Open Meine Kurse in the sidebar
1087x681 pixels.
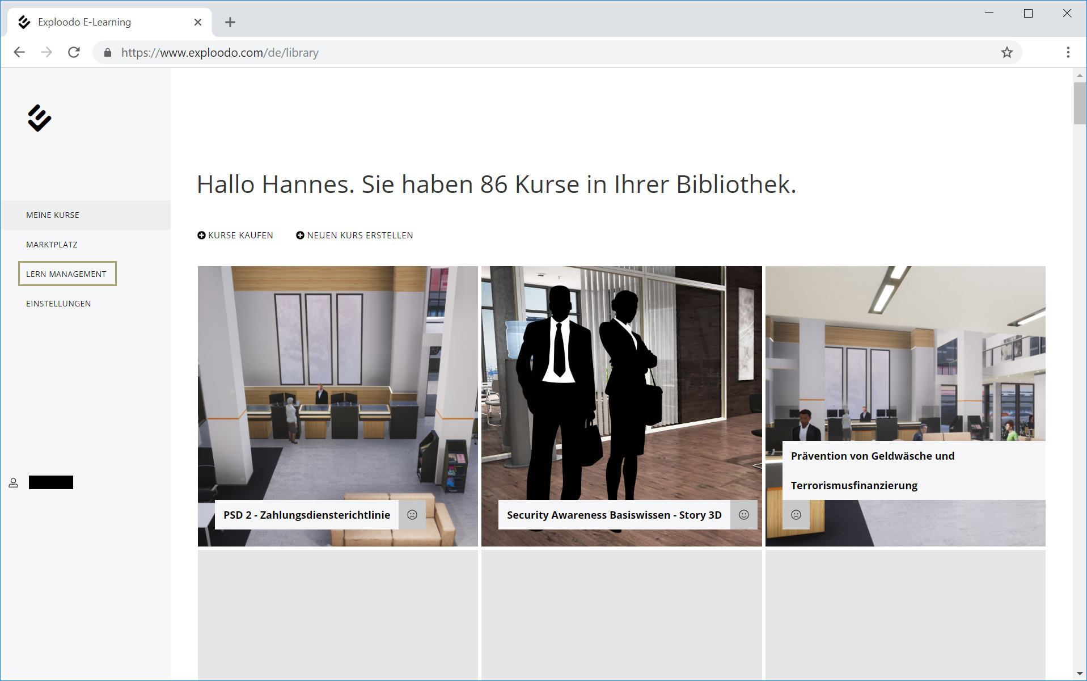pos(53,215)
